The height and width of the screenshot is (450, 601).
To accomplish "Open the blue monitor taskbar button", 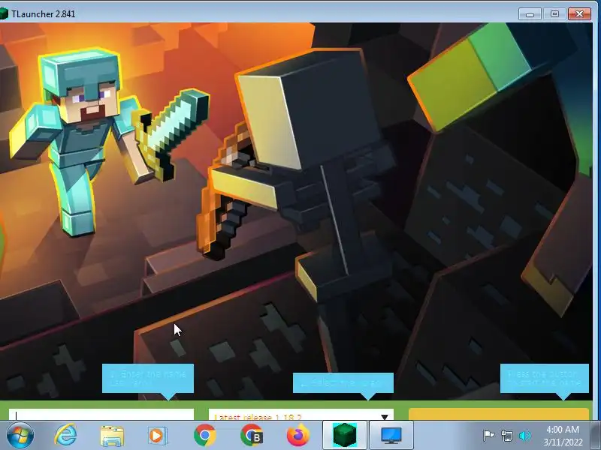I will coord(391,435).
